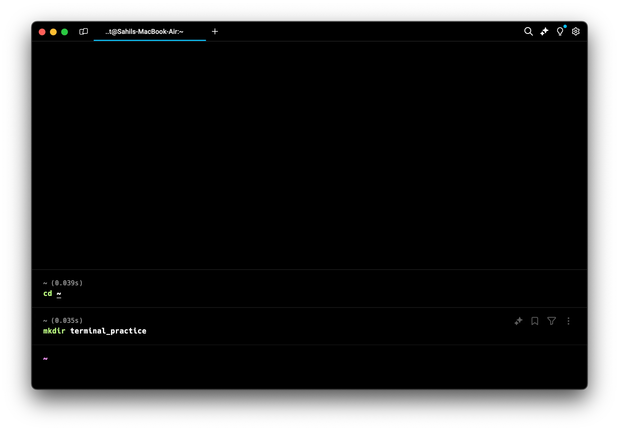Image resolution: width=619 pixels, height=431 pixels.
Task: Ask AI about the mkdir block
Action: point(518,321)
